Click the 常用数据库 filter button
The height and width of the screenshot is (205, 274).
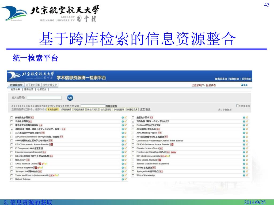[53, 109]
